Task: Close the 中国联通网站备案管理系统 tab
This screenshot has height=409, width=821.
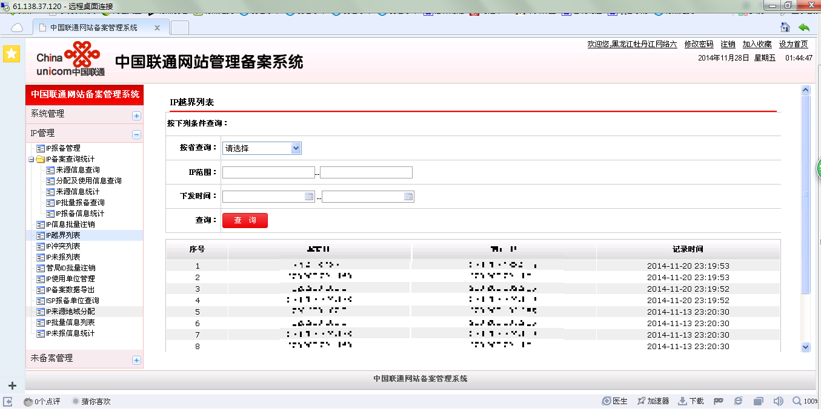Action: 158,28
